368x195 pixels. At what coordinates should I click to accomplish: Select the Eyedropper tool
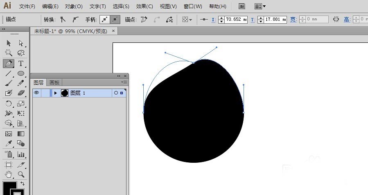click(8, 144)
